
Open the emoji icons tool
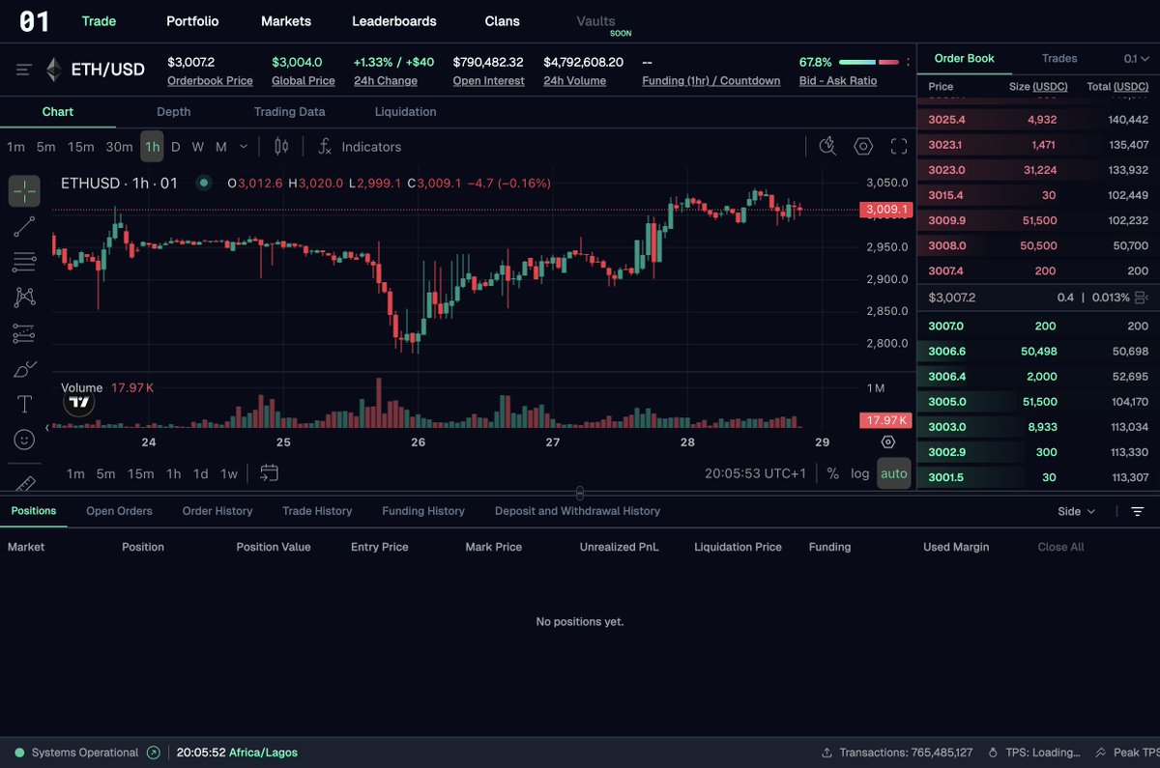(24, 440)
